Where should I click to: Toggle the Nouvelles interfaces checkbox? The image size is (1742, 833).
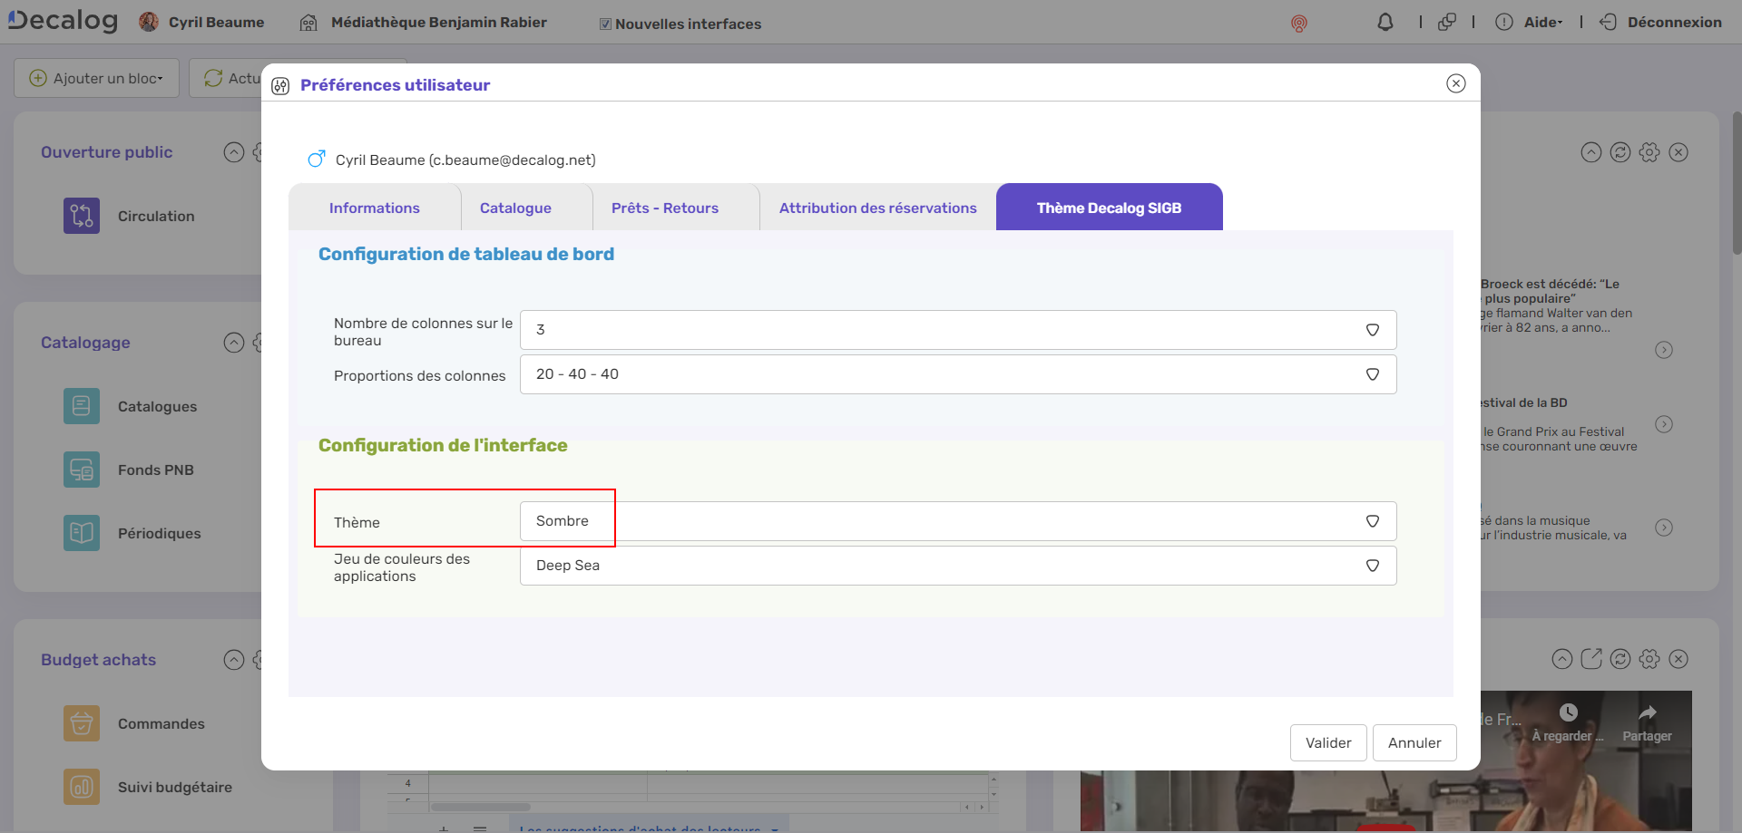click(604, 24)
